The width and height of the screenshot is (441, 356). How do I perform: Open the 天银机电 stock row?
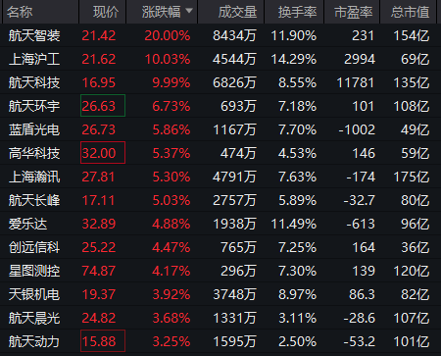click(x=220, y=294)
